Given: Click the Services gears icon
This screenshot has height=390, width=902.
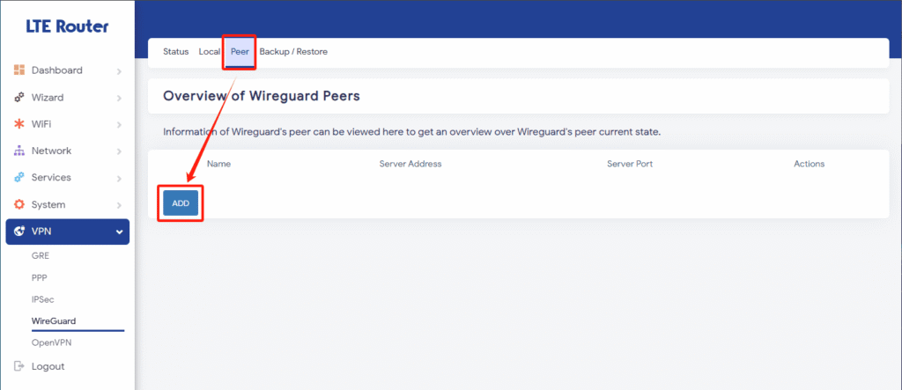Looking at the screenshot, I should tap(19, 177).
